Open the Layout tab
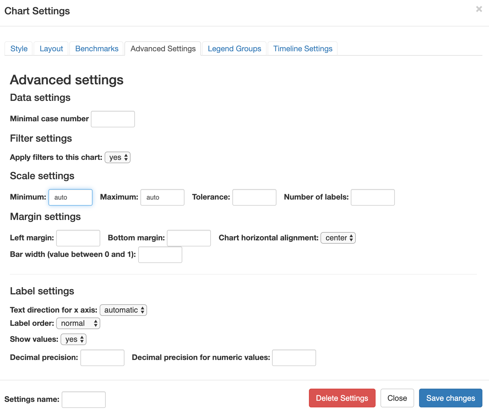489x414 pixels. [51, 49]
